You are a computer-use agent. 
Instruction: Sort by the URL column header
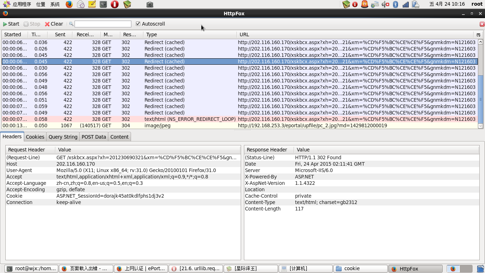[355, 34]
